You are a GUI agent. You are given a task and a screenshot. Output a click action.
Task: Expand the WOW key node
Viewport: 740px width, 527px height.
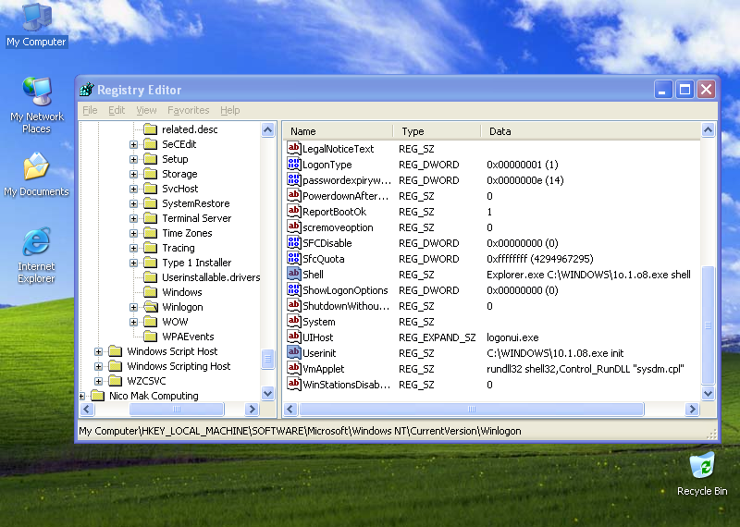coord(133,322)
